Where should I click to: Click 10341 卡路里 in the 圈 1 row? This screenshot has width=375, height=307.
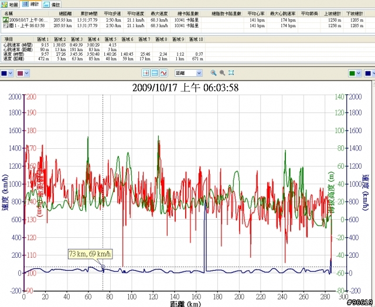[x=186, y=26]
